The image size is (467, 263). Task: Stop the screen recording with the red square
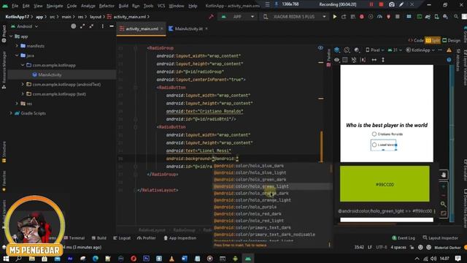tap(381, 4)
